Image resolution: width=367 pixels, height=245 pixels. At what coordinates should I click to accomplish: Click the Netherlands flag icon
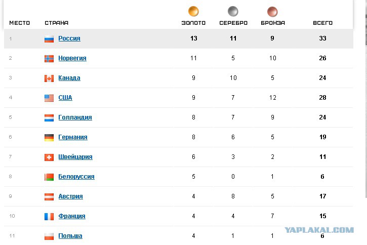[49, 117]
